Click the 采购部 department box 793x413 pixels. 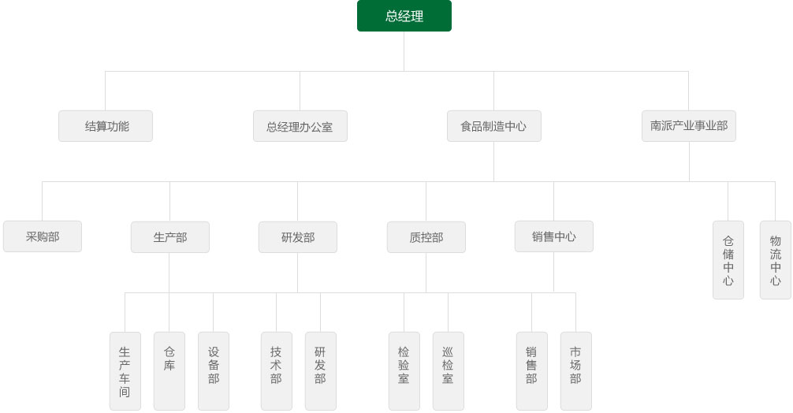click(x=43, y=236)
